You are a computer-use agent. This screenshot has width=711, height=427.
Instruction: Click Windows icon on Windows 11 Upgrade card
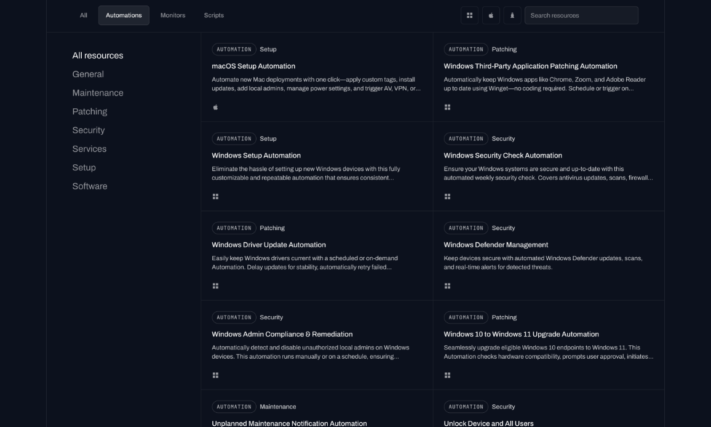point(447,375)
